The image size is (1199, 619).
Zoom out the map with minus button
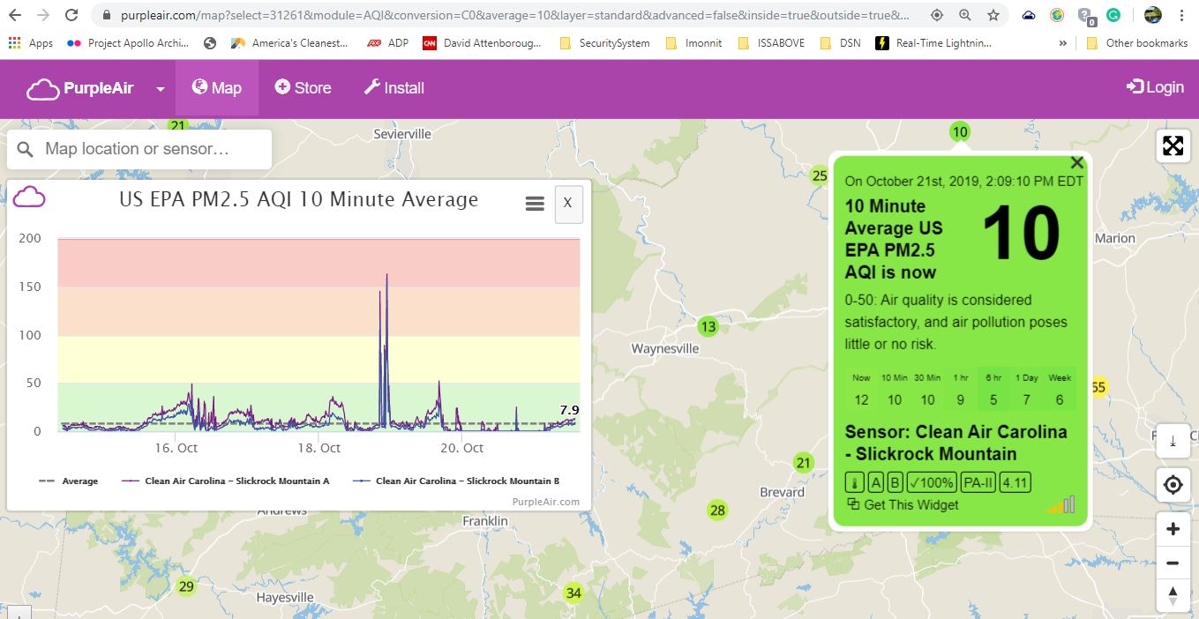(x=1173, y=563)
